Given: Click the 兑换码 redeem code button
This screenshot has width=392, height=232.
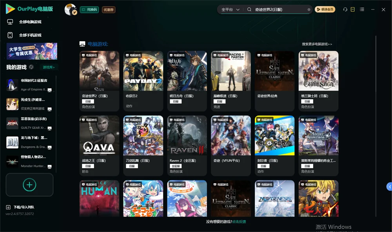Looking at the screenshot, I should coord(89,10).
